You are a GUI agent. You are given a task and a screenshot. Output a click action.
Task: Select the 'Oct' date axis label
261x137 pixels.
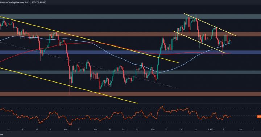click(123, 129)
